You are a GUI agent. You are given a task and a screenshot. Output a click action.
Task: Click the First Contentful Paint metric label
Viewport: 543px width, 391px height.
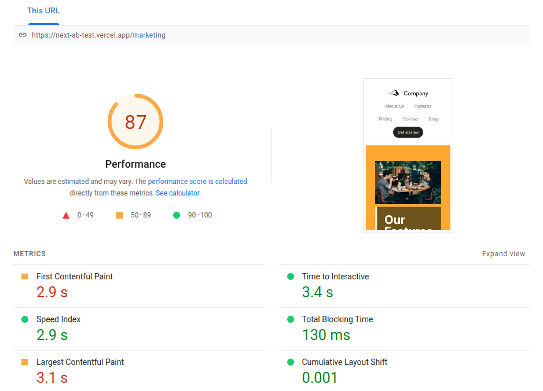pyautogui.click(x=75, y=276)
